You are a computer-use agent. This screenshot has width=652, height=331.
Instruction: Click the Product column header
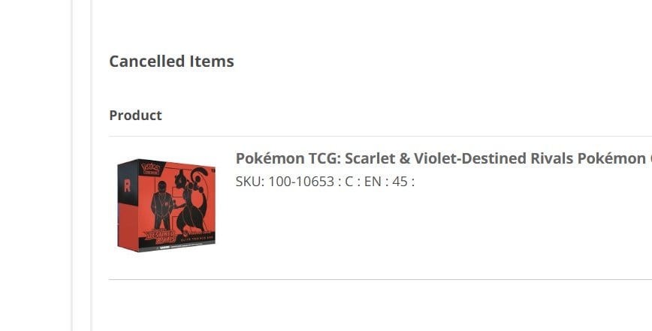point(135,116)
